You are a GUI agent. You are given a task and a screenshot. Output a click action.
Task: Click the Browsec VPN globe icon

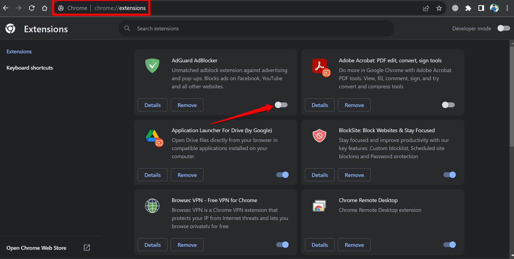(x=152, y=206)
